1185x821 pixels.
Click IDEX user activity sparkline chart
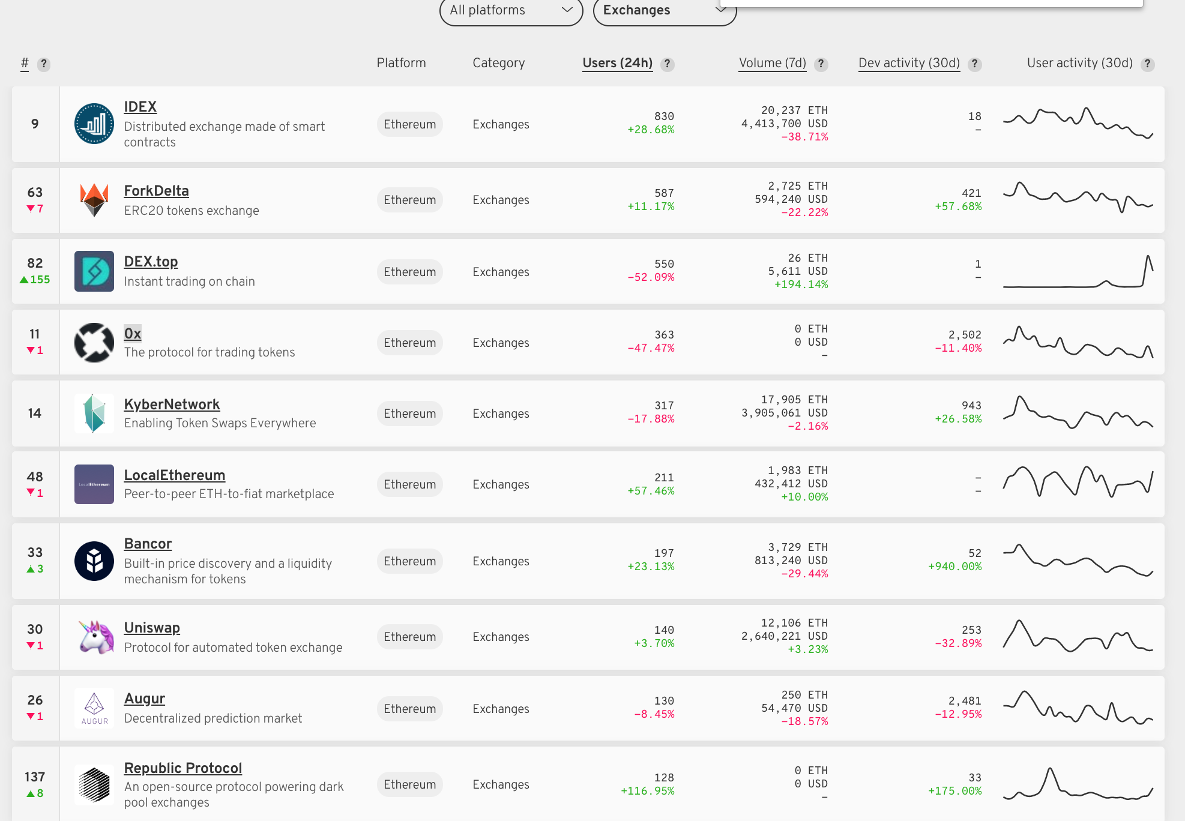pos(1078,123)
